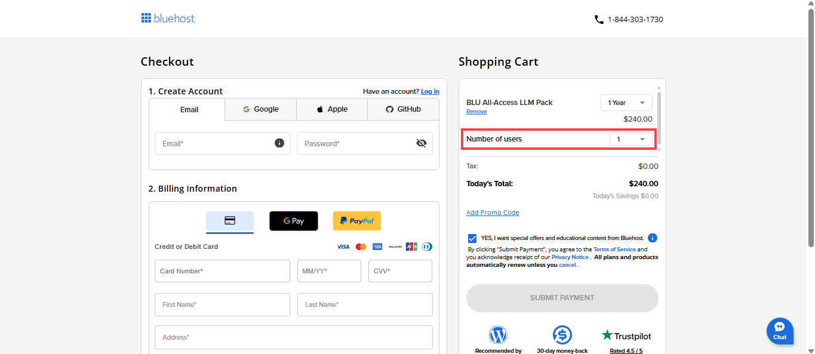Click the phone number icon
Screen dimensions: 815x354
click(x=599, y=19)
